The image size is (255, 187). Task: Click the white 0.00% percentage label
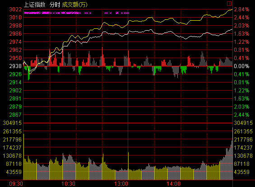click(241, 66)
